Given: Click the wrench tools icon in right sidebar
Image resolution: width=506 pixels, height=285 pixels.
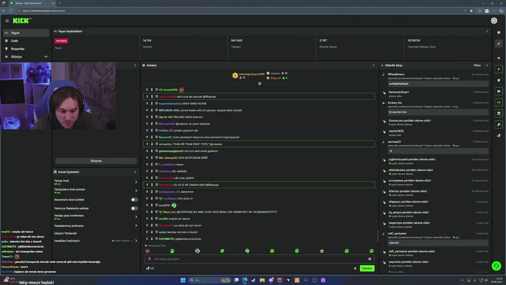Looking at the screenshot, I should click(498, 125).
